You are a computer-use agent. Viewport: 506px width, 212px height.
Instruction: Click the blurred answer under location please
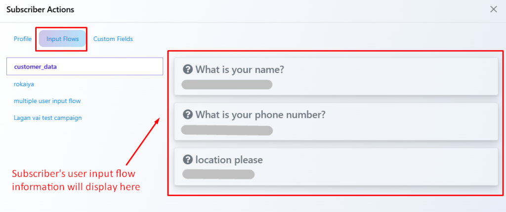click(218, 174)
